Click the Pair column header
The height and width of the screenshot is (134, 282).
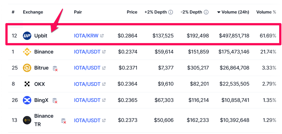(78, 12)
